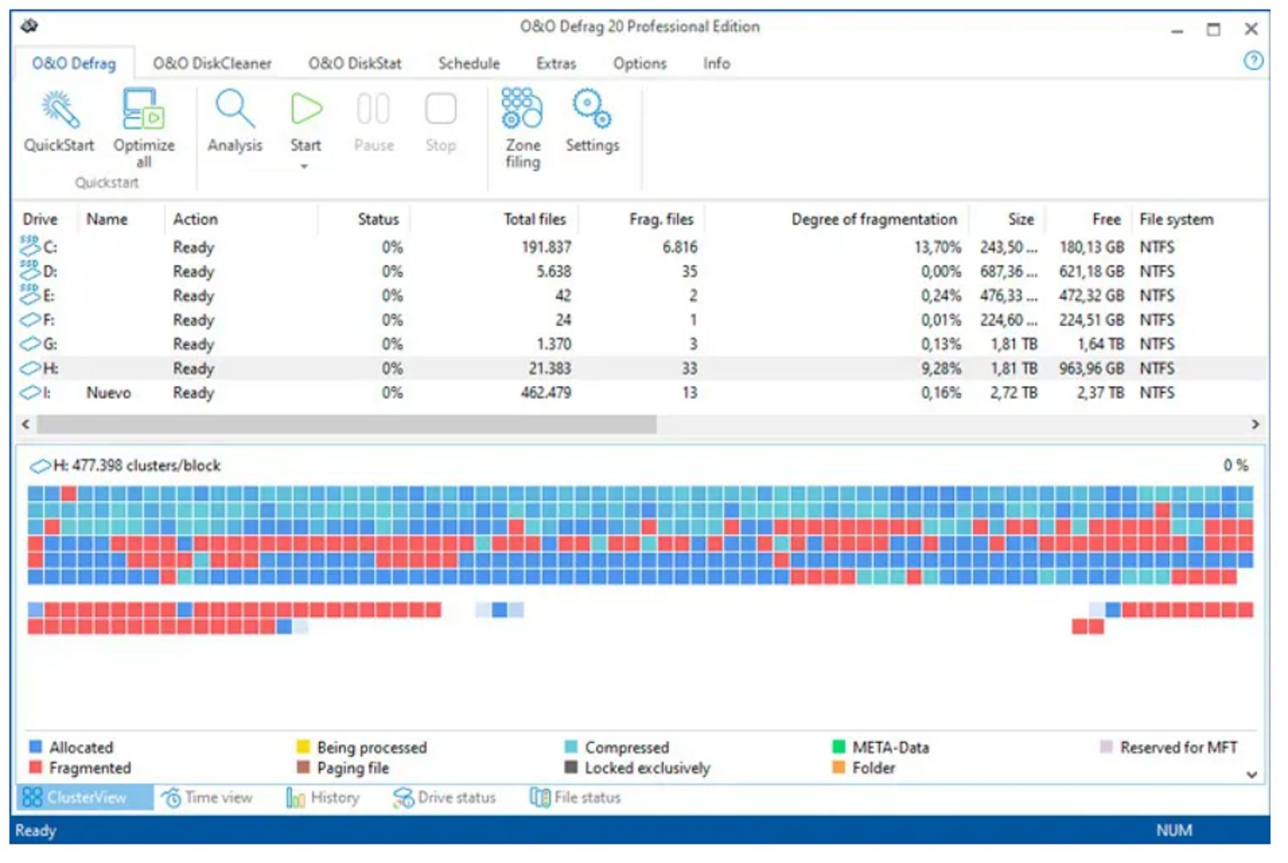Click the Optimize all icon
The image size is (1288, 863).
[x=143, y=109]
